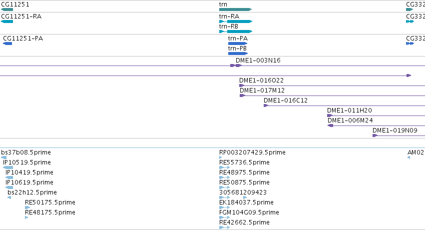Image resolution: width=425 pixels, height=230 pixels.
Task: Click the IP10519.5prime label
Action: pos(27,162)
